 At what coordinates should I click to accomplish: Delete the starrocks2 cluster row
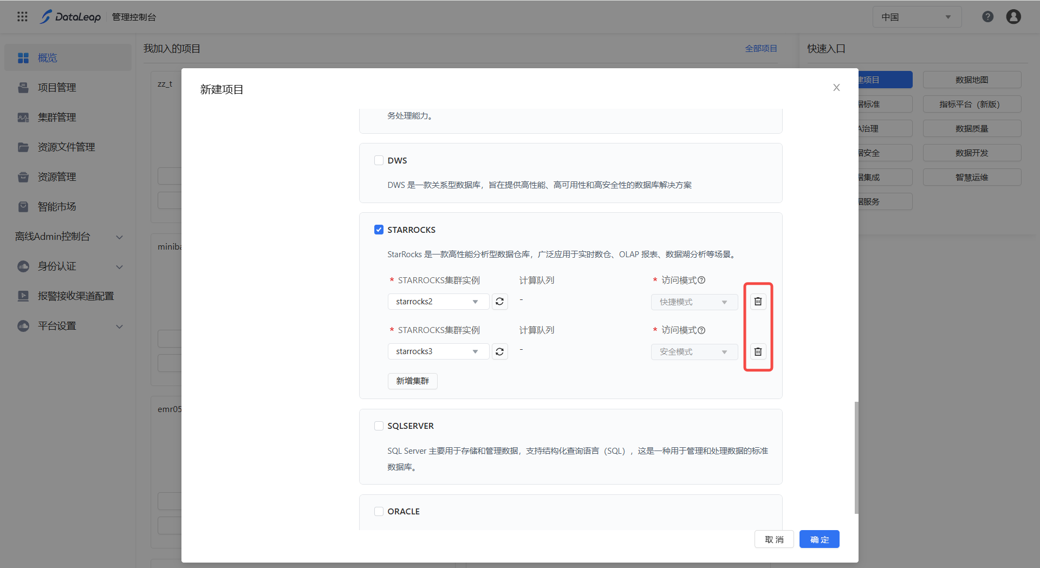click(x=758, y=302)
